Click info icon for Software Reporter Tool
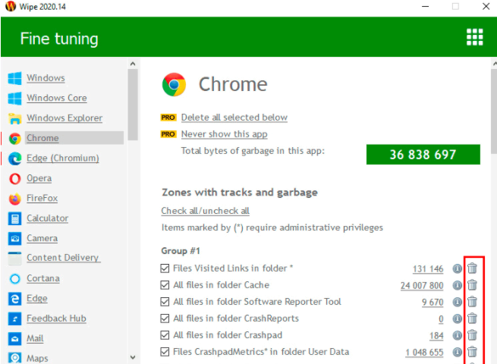The height and width of the screenshot is (364, 497). point(457,302)
